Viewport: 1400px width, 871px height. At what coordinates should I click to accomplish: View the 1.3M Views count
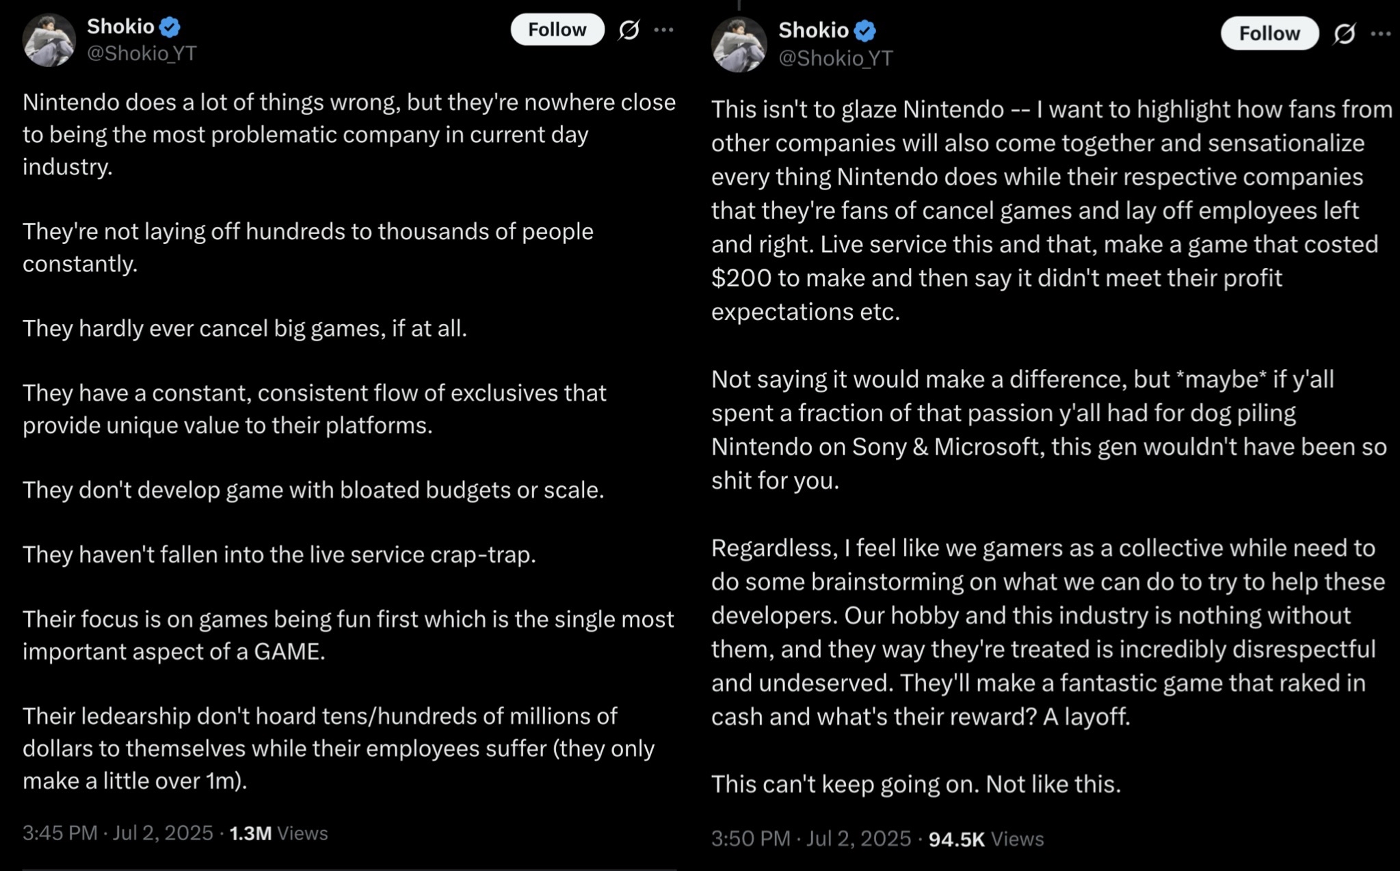(x=278, y=833)
